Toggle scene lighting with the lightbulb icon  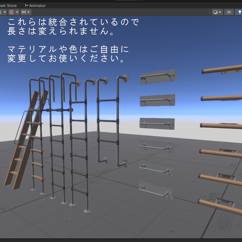click(239, 12)
